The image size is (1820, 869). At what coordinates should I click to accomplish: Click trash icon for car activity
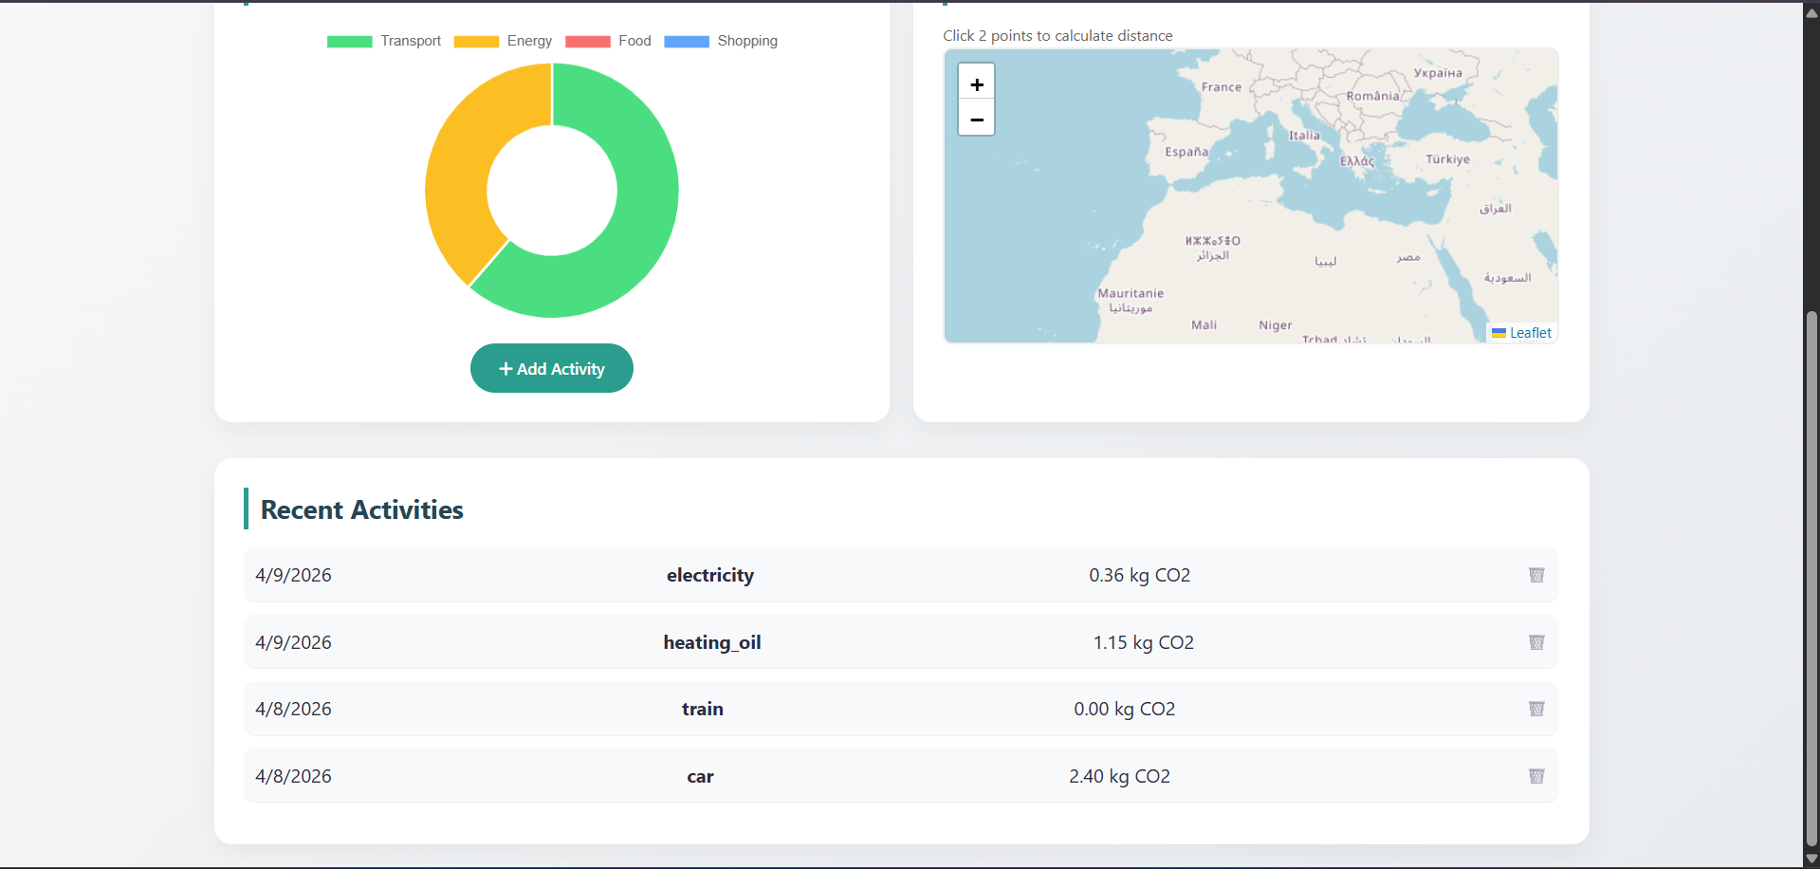(1536, 776)
